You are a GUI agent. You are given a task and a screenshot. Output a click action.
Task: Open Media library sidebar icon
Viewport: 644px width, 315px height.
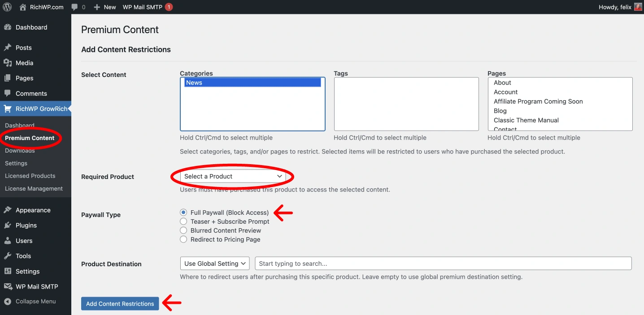click(8, 63)
